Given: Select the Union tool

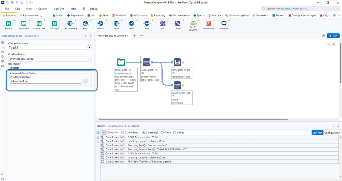Looking at the screenshot, I should 178,24.
